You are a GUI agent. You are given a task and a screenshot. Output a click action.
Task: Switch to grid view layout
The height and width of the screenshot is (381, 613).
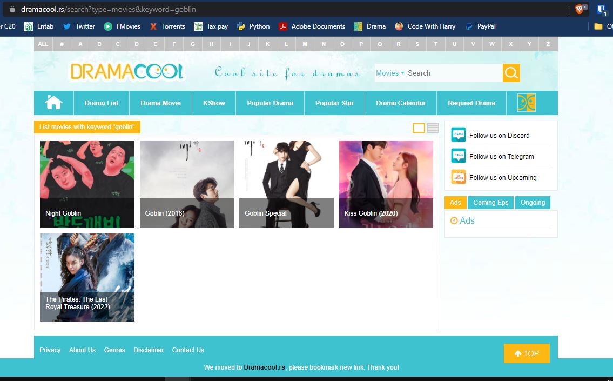(x=418, y=128)
